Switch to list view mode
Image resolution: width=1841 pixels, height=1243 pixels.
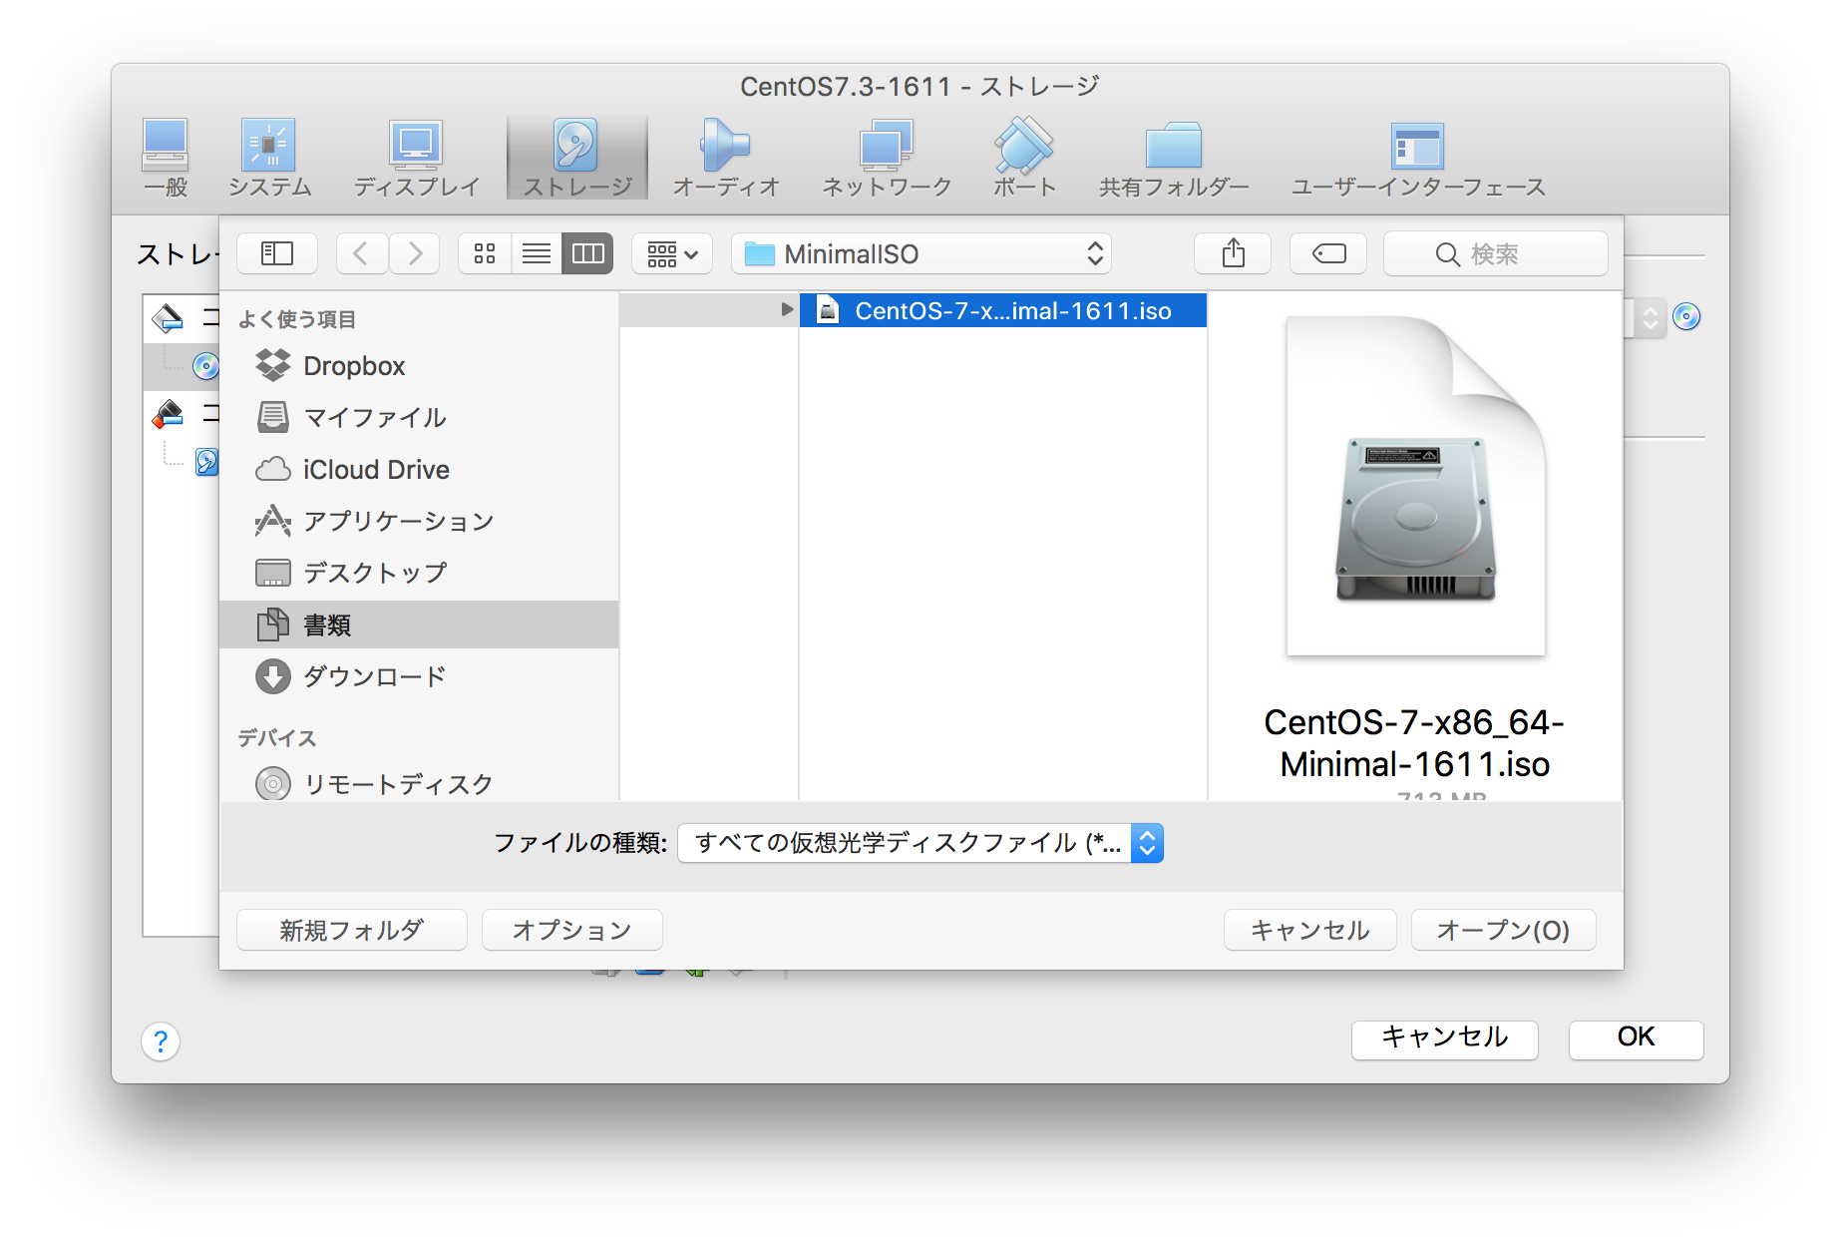[x=537, y=253]
